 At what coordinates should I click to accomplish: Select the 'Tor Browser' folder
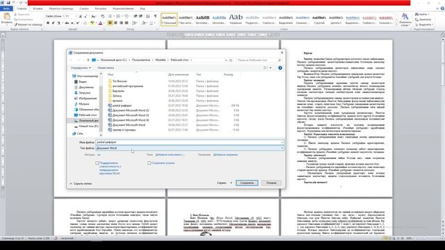120,81
